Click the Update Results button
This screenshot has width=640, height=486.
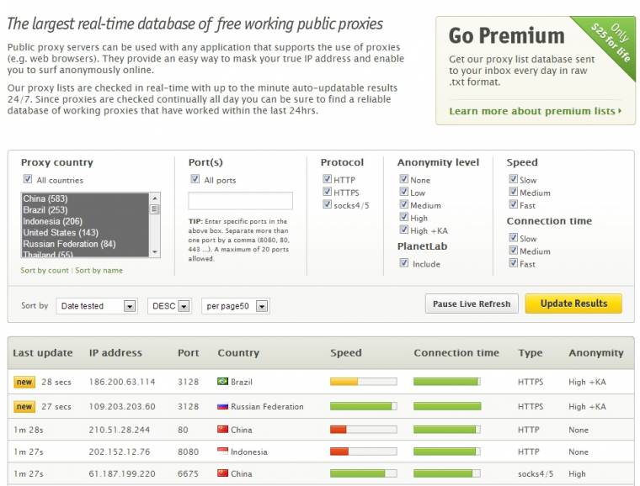pos(573,304)
